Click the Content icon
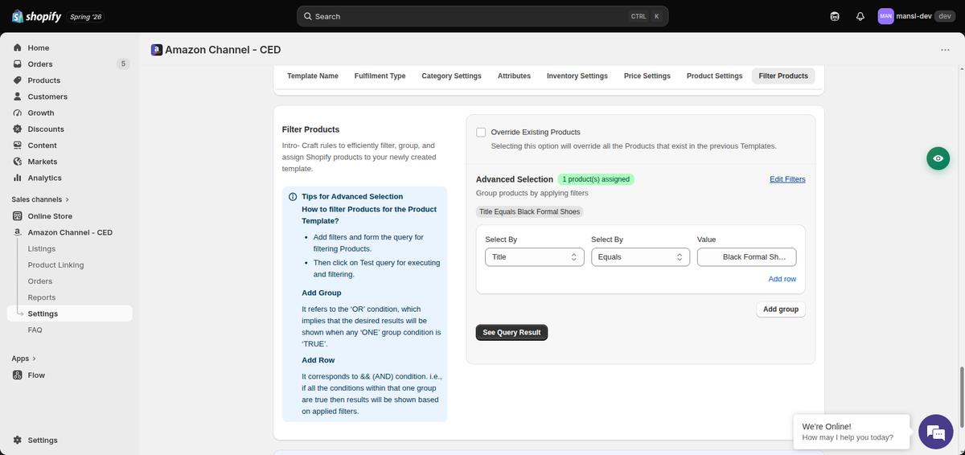Screen dimensions: 965x455 pyautogui.click(x=18, y=146)
